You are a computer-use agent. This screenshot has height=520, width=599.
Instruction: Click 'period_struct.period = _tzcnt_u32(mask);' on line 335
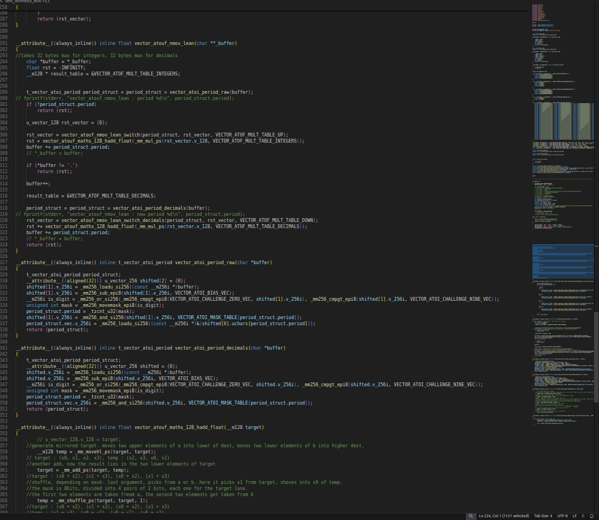(x=80, y=312)
